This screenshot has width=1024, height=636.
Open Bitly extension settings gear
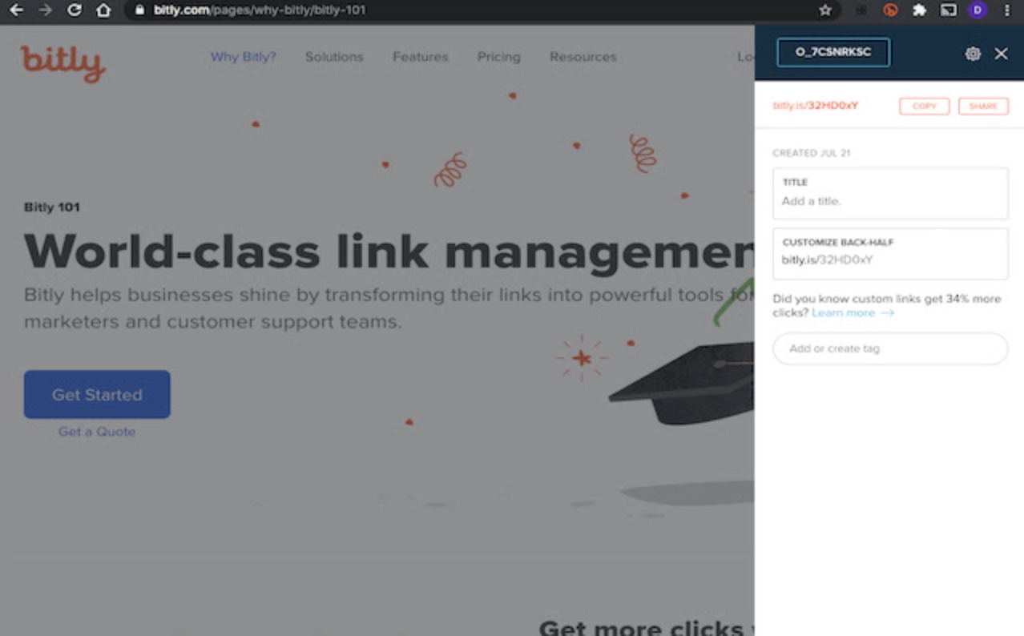tap(973, 54)
